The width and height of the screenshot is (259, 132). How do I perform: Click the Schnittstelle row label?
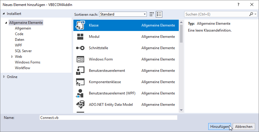(98, 48)
